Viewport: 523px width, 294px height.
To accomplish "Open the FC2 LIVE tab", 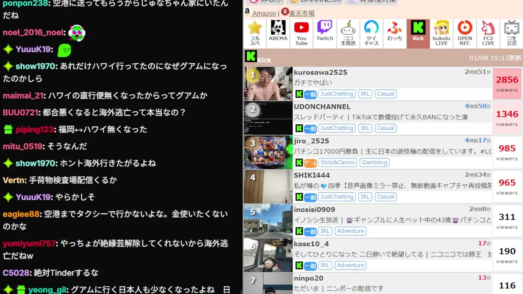I will coord(488,33).
